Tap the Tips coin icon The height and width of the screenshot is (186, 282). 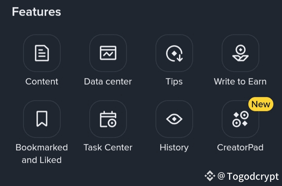[x=174, y=53]
